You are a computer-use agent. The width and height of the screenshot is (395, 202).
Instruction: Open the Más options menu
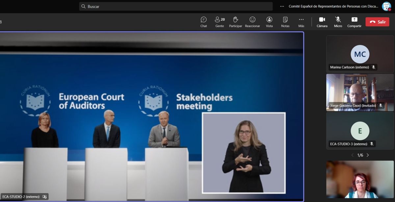[301, 22]
